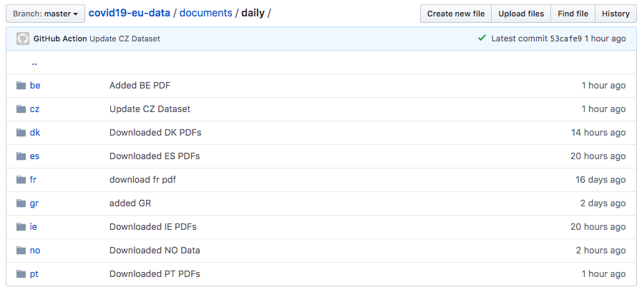Screen dimensions: 642x297
Task: Open the download fr pdf commit
Action: click(142, 180)
